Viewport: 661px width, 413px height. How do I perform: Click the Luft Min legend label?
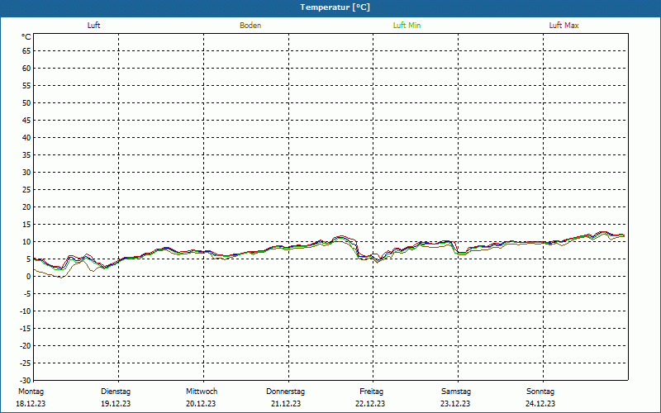click(x=407, y=26)
